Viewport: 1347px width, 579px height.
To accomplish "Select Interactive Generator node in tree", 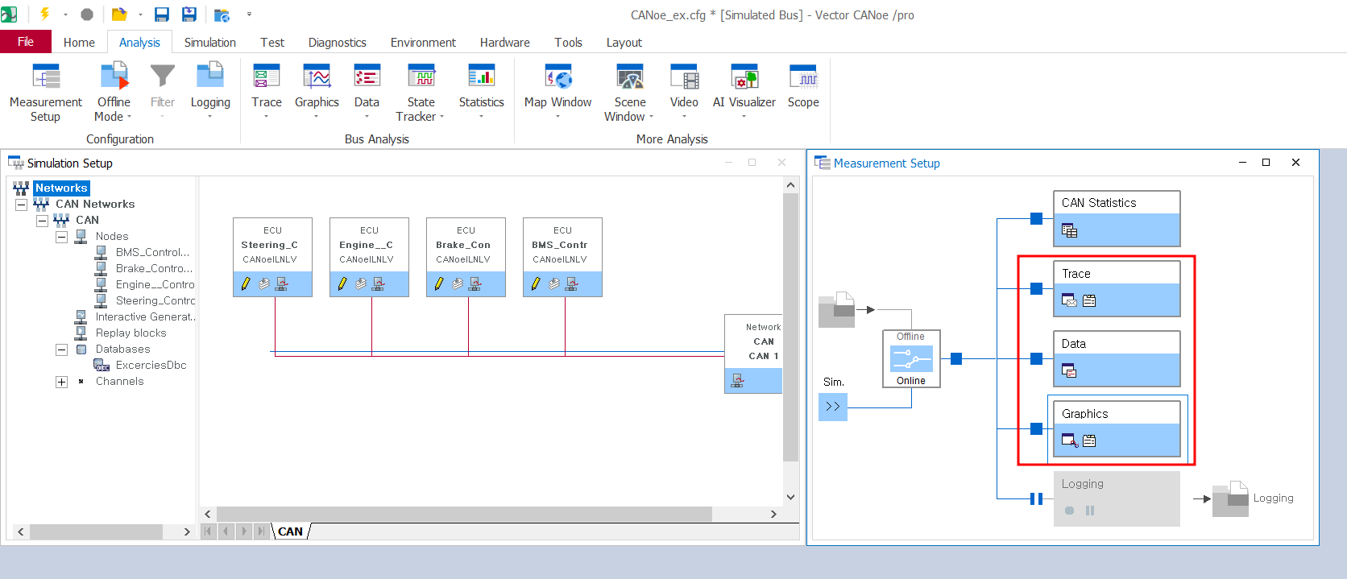I will (x=145, y=317).
